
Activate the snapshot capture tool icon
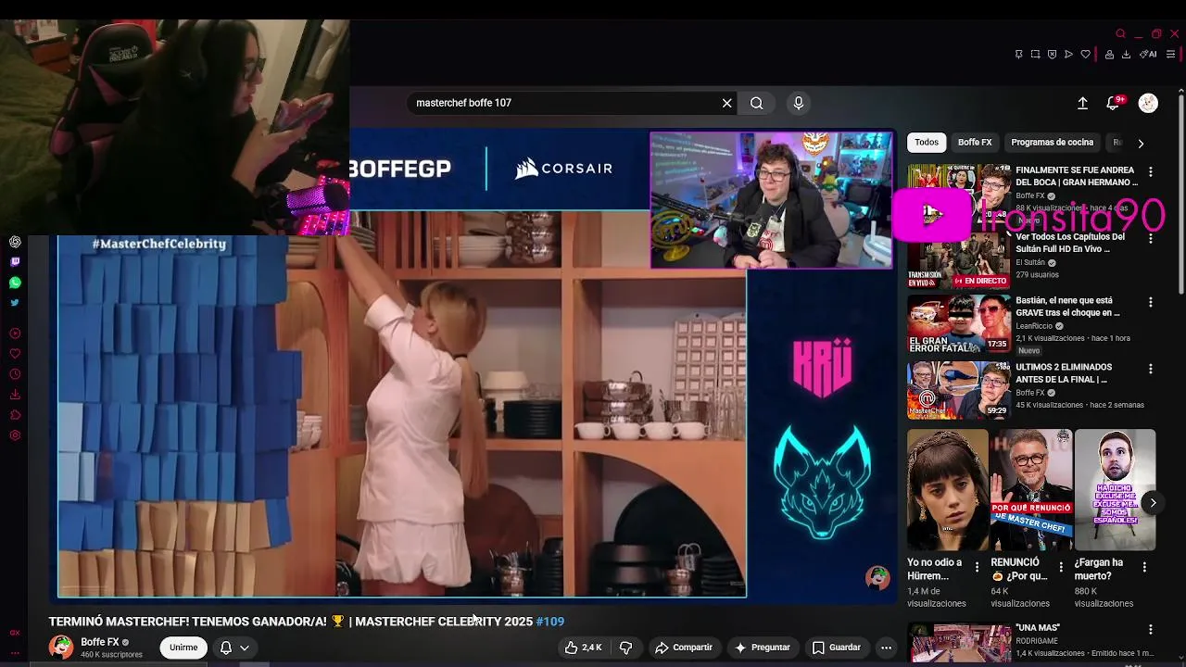pos(1035,55)
